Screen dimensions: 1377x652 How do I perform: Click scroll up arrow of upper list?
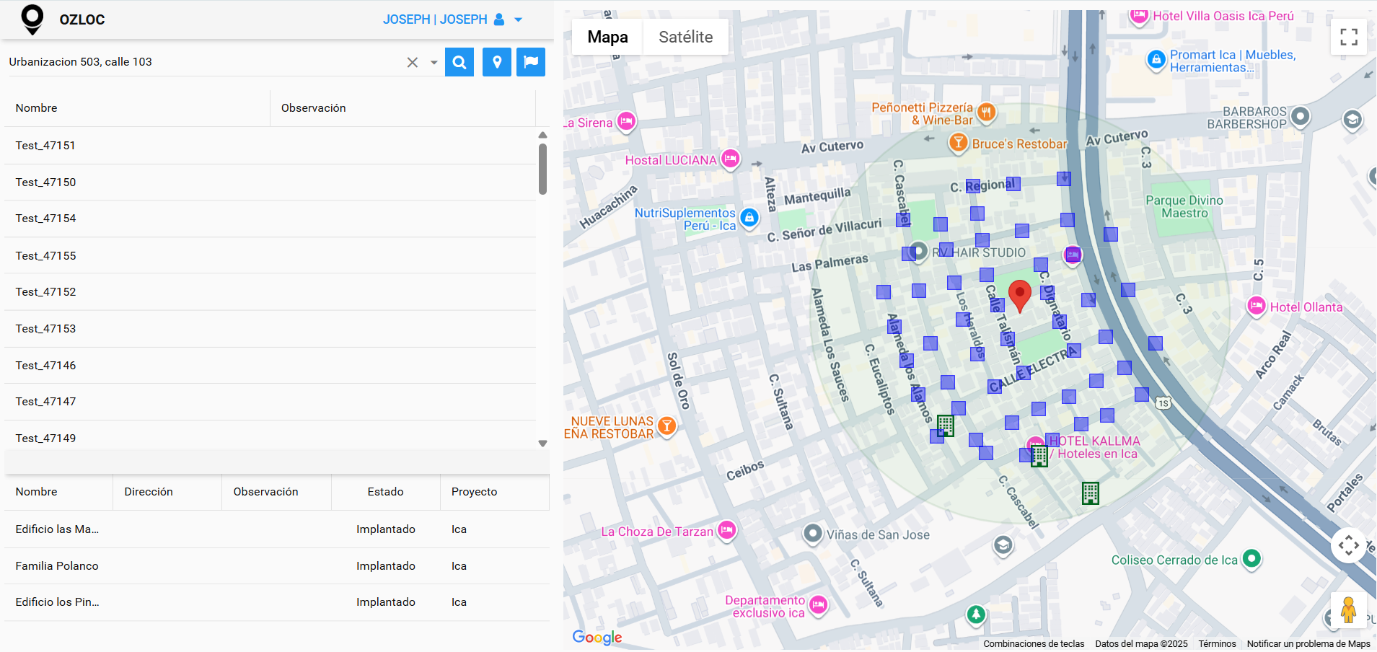(542, 135)
